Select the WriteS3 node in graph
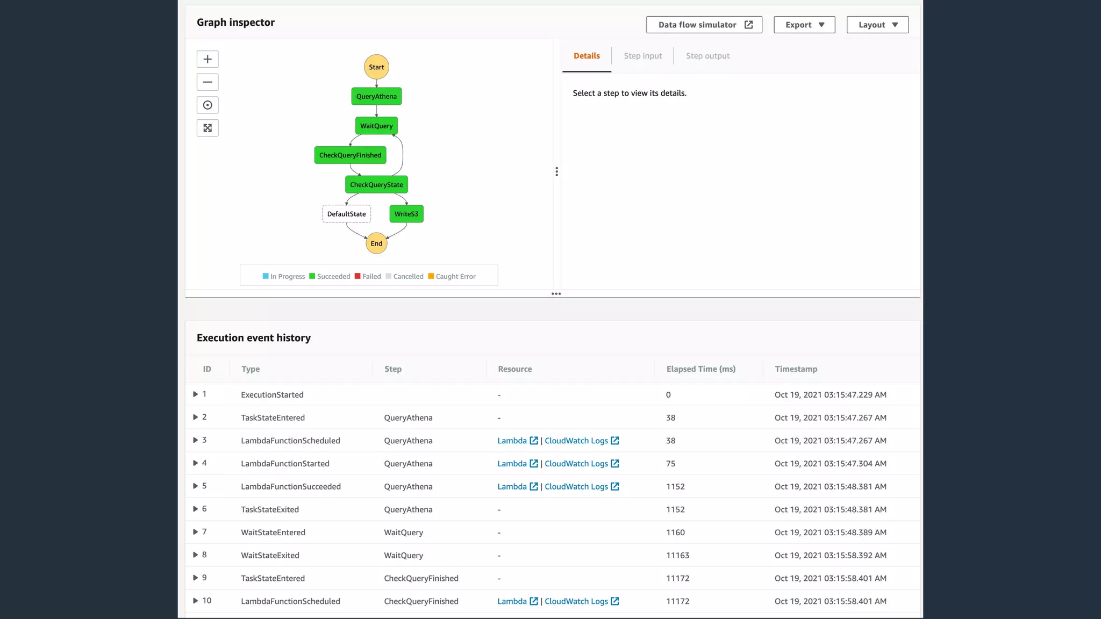Image resolution: width=1101 pixels, height=619 pixels. [406, 214]
